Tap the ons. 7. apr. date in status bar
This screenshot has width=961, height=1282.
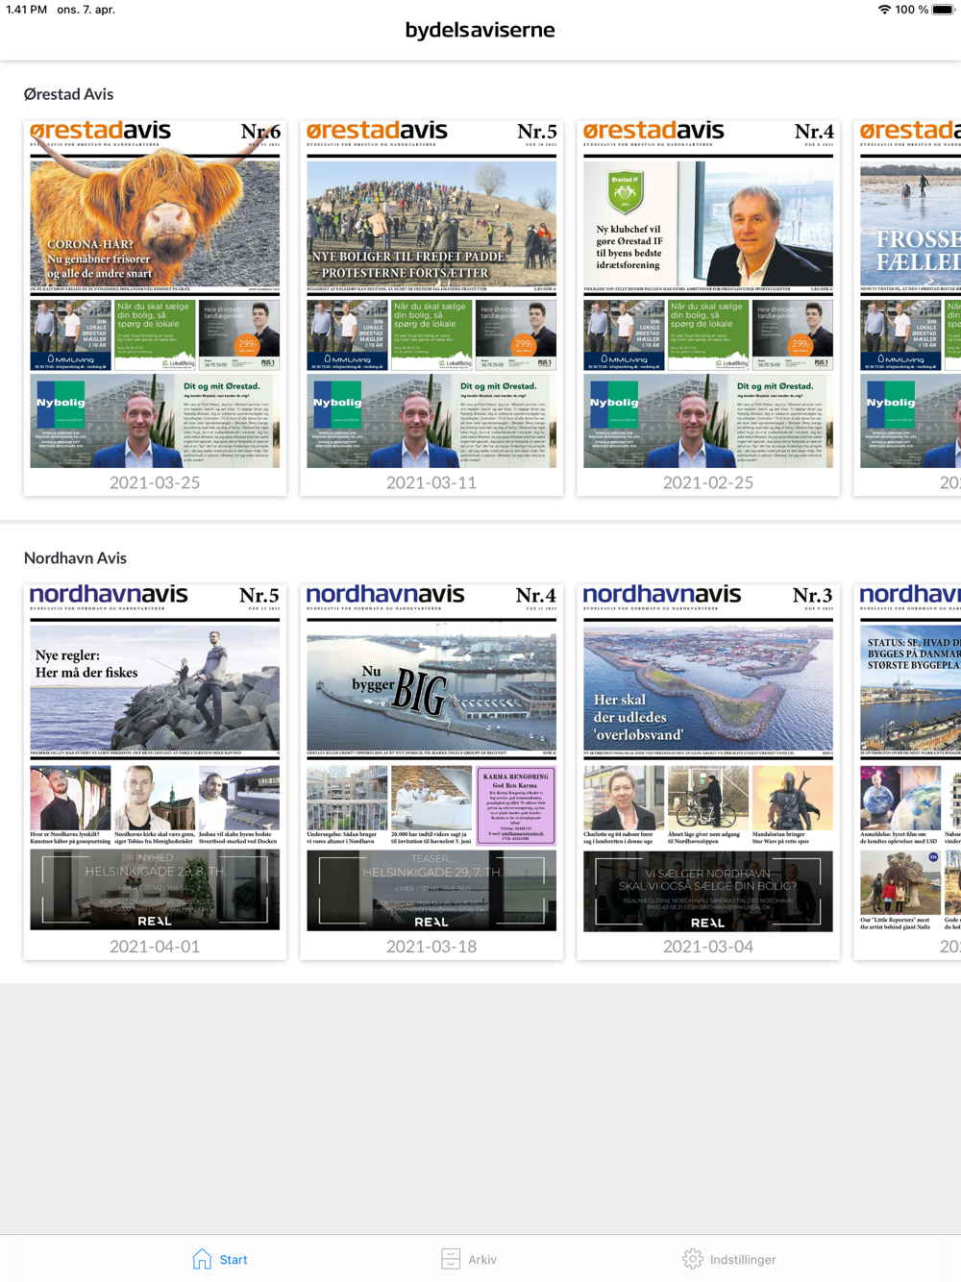[x=86, y=10]
